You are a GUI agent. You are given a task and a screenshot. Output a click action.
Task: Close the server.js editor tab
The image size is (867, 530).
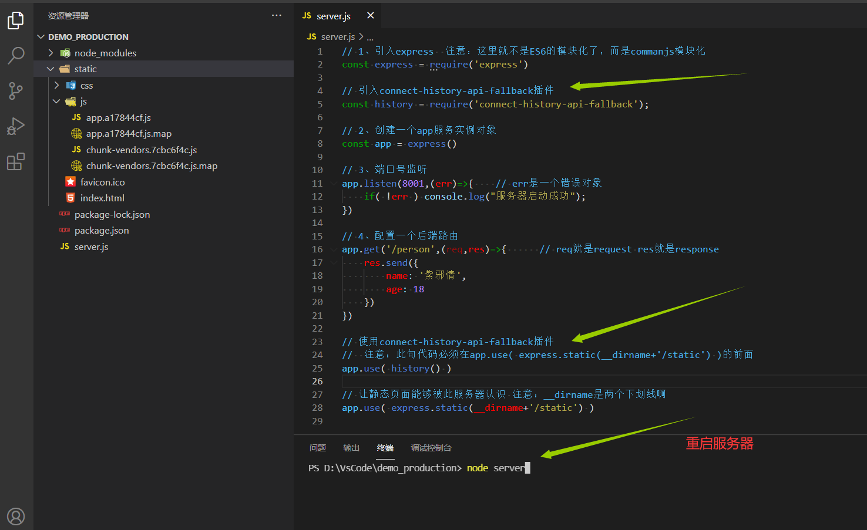pyautogui.click(x=370, y=16)
